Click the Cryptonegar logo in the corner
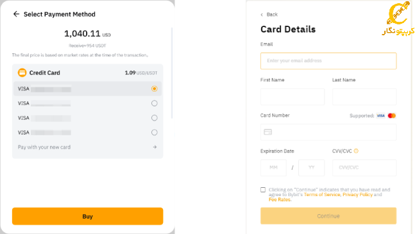The image size is (417, 234). tap(398, 19)
